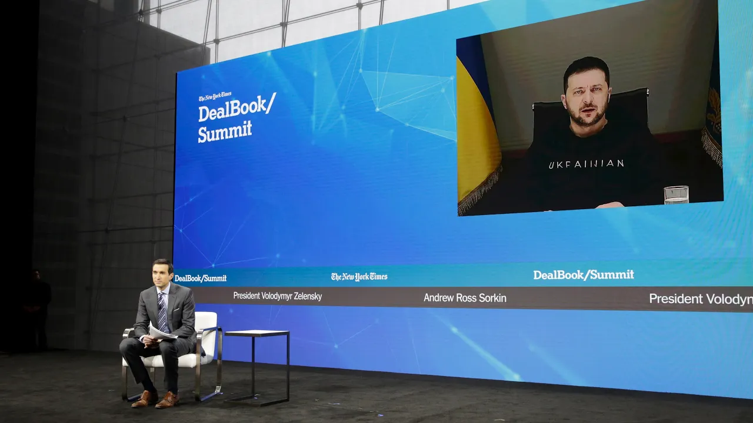Click "The New York Times" in the banner strip
The width and height of the screenshot is (753, 423).
(x=359, y=277)
